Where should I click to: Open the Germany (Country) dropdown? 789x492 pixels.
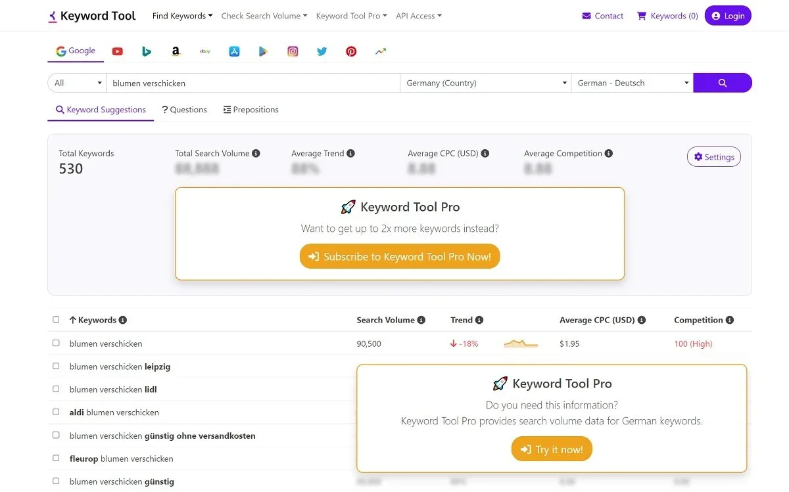point(485,83)
